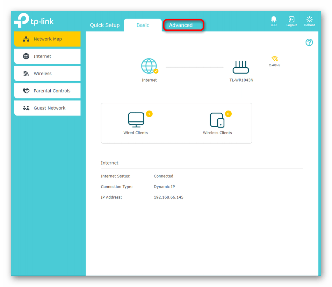Click the 2.4GHz wireless signal icon
The height and width of the screenshot is (287, 332).
[x=275, y=59]
